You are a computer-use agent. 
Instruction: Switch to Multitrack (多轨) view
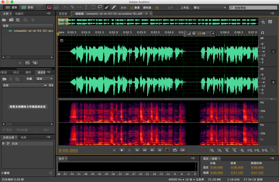pyautogui.click(x=27, y=7)
